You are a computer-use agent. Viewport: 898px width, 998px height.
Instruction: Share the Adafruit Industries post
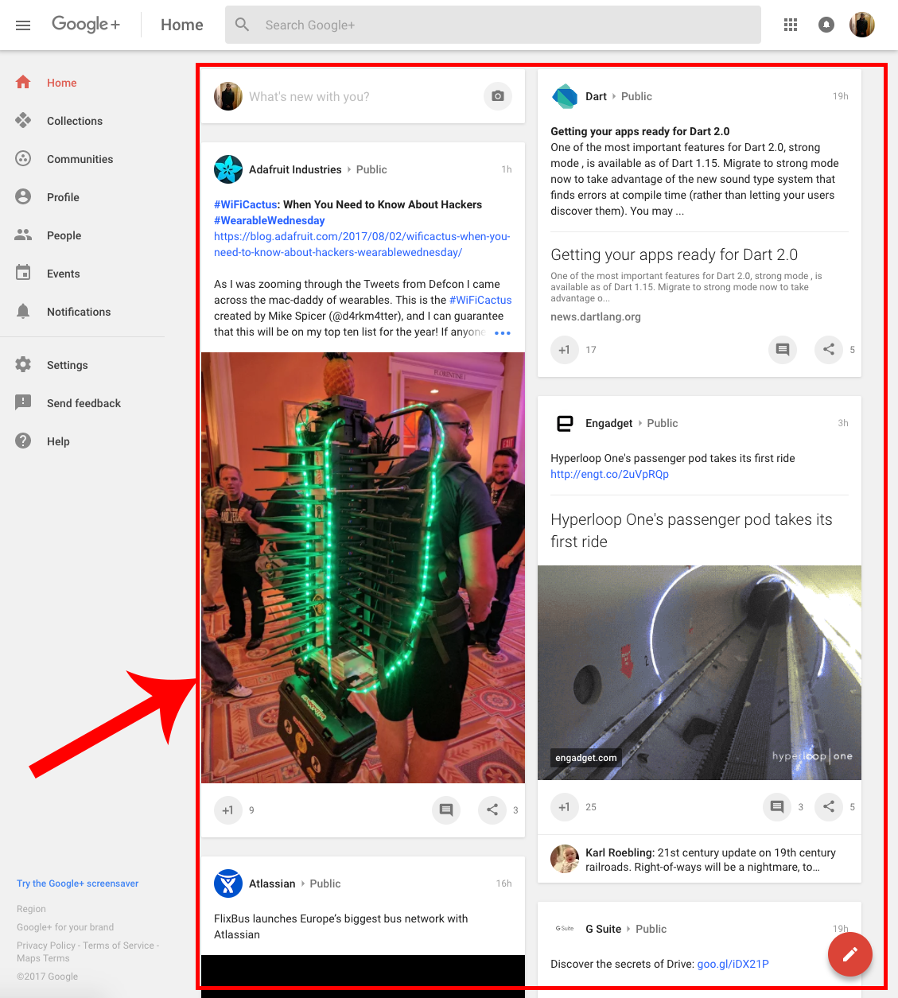(492, 810)
